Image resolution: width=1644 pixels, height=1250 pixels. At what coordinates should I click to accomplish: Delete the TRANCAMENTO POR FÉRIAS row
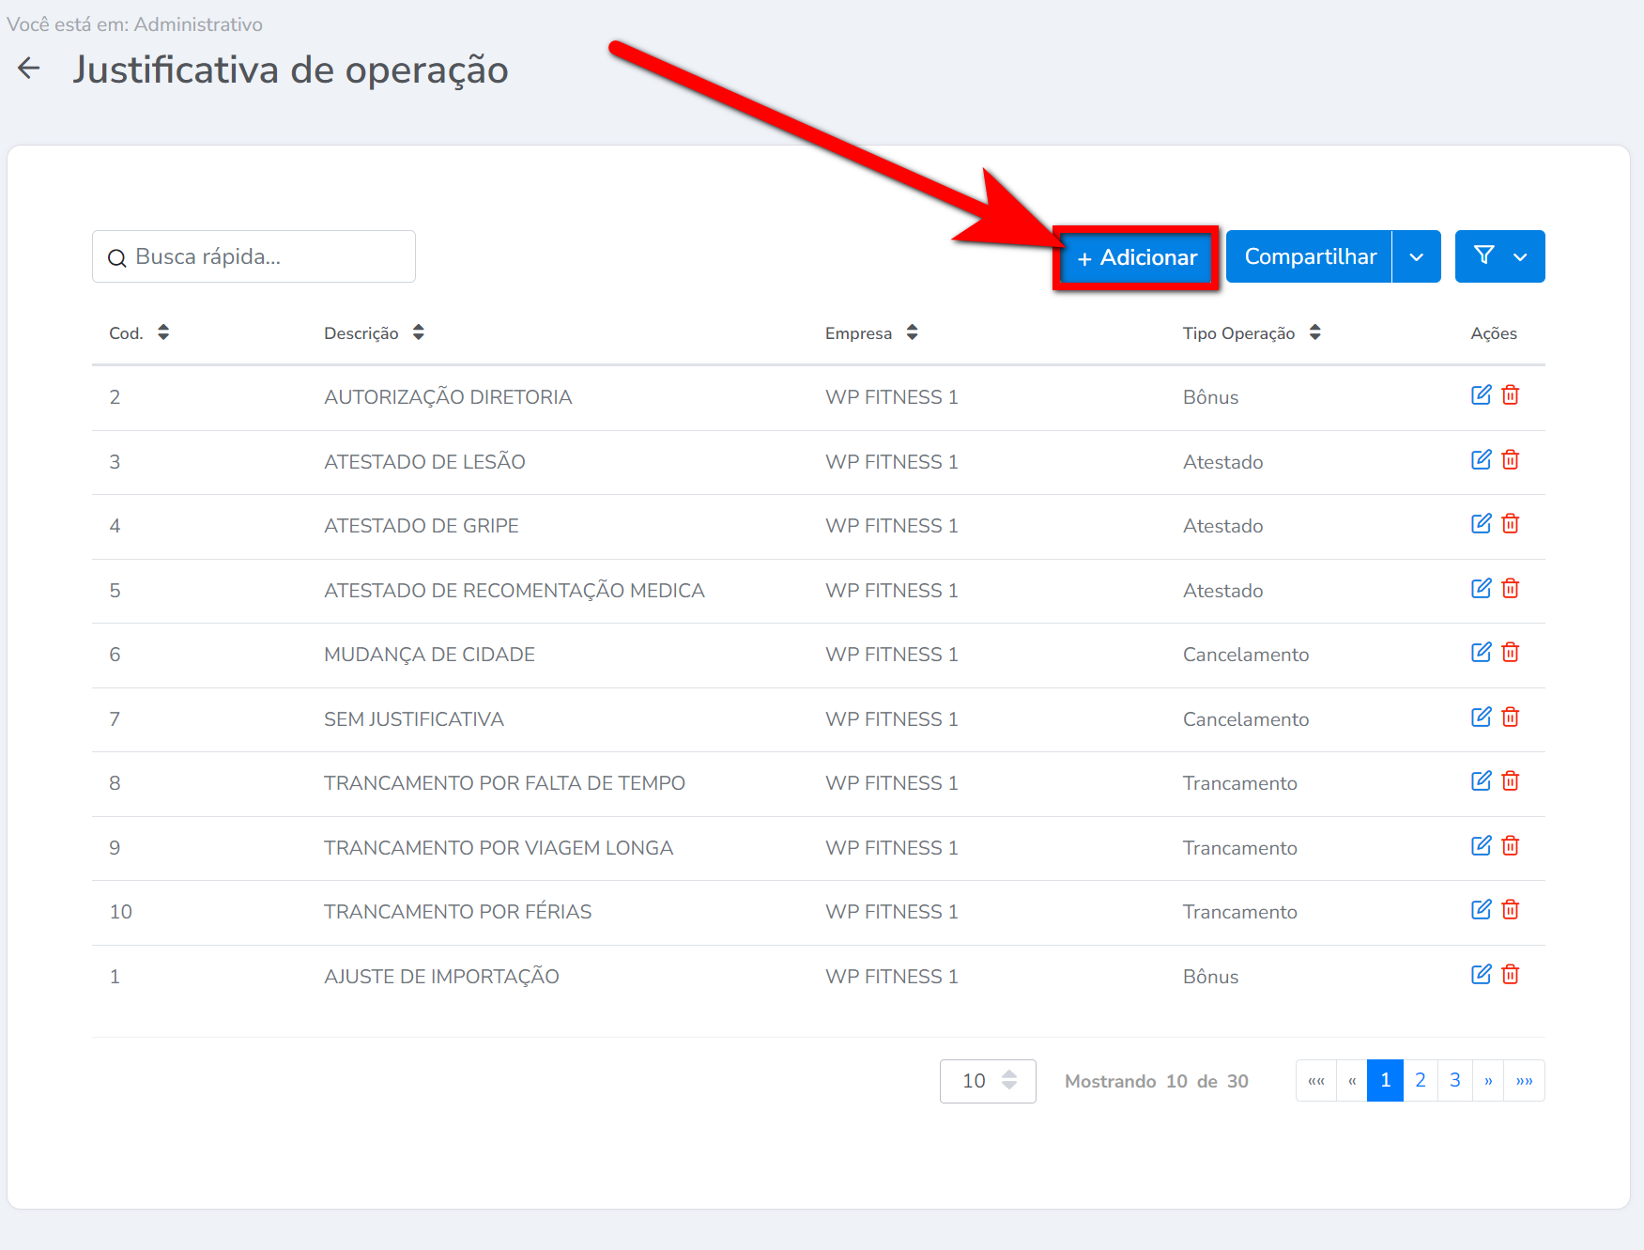point(1510,910)
